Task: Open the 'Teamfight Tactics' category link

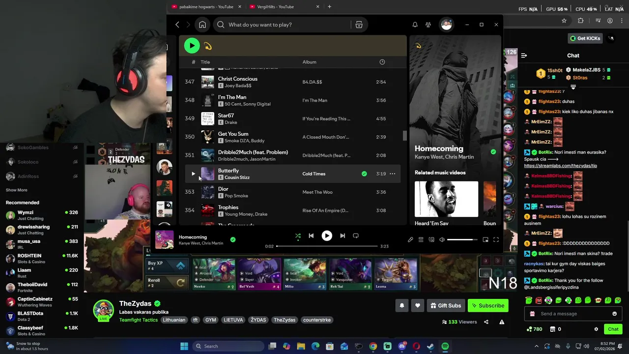Action: tap(139, 320)
